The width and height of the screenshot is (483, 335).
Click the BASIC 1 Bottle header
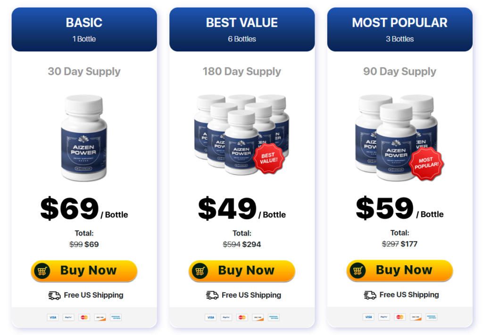pyautogui.click(x=84, y=30)
